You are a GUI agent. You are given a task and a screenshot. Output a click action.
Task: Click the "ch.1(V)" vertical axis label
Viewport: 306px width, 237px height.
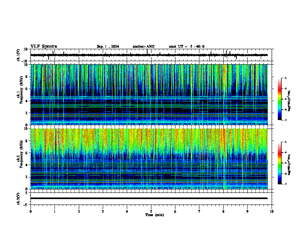point(19,55)
